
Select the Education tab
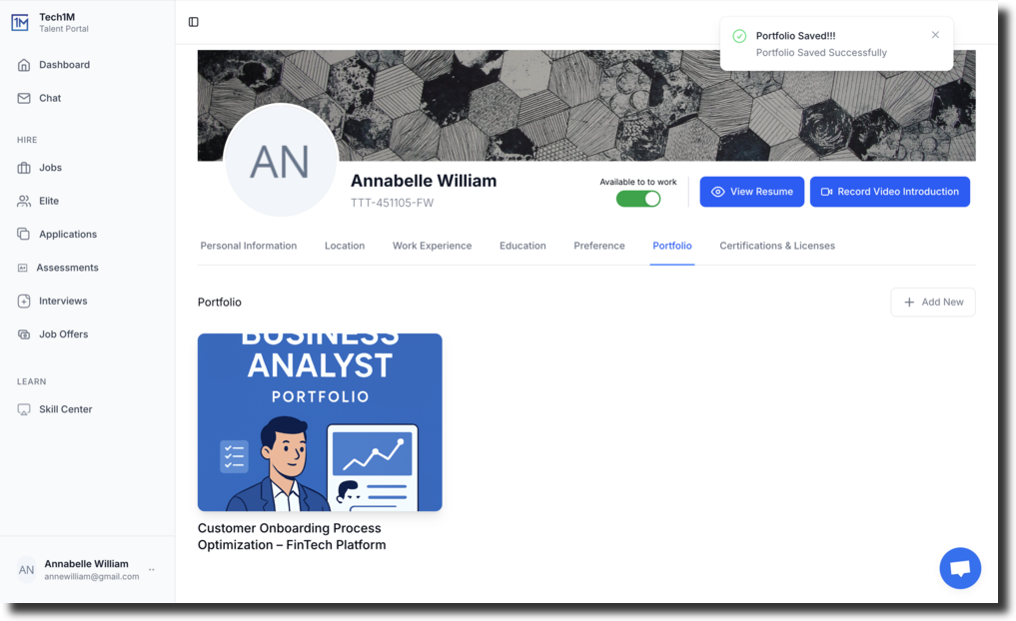tap(522, 246)
